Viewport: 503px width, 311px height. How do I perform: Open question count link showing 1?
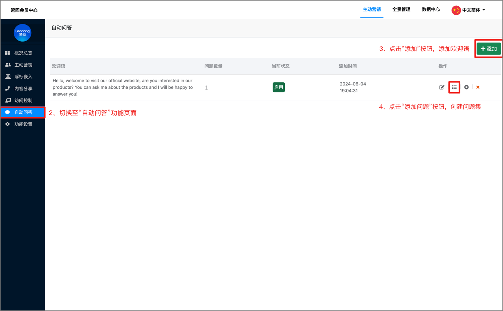(206, 87)
